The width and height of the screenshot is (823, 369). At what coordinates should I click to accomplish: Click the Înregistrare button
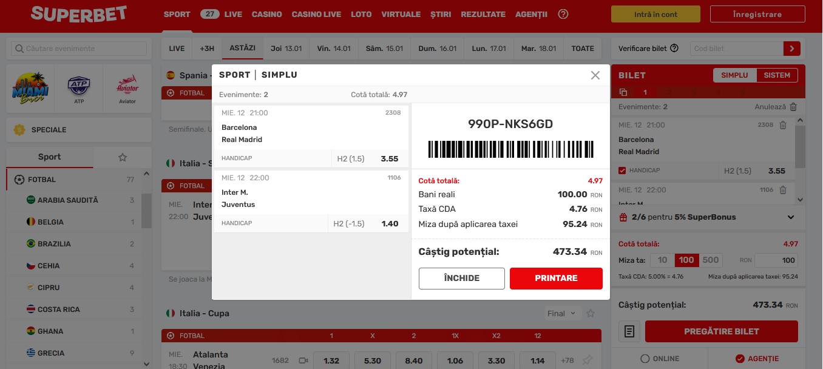tap(757, 15)
